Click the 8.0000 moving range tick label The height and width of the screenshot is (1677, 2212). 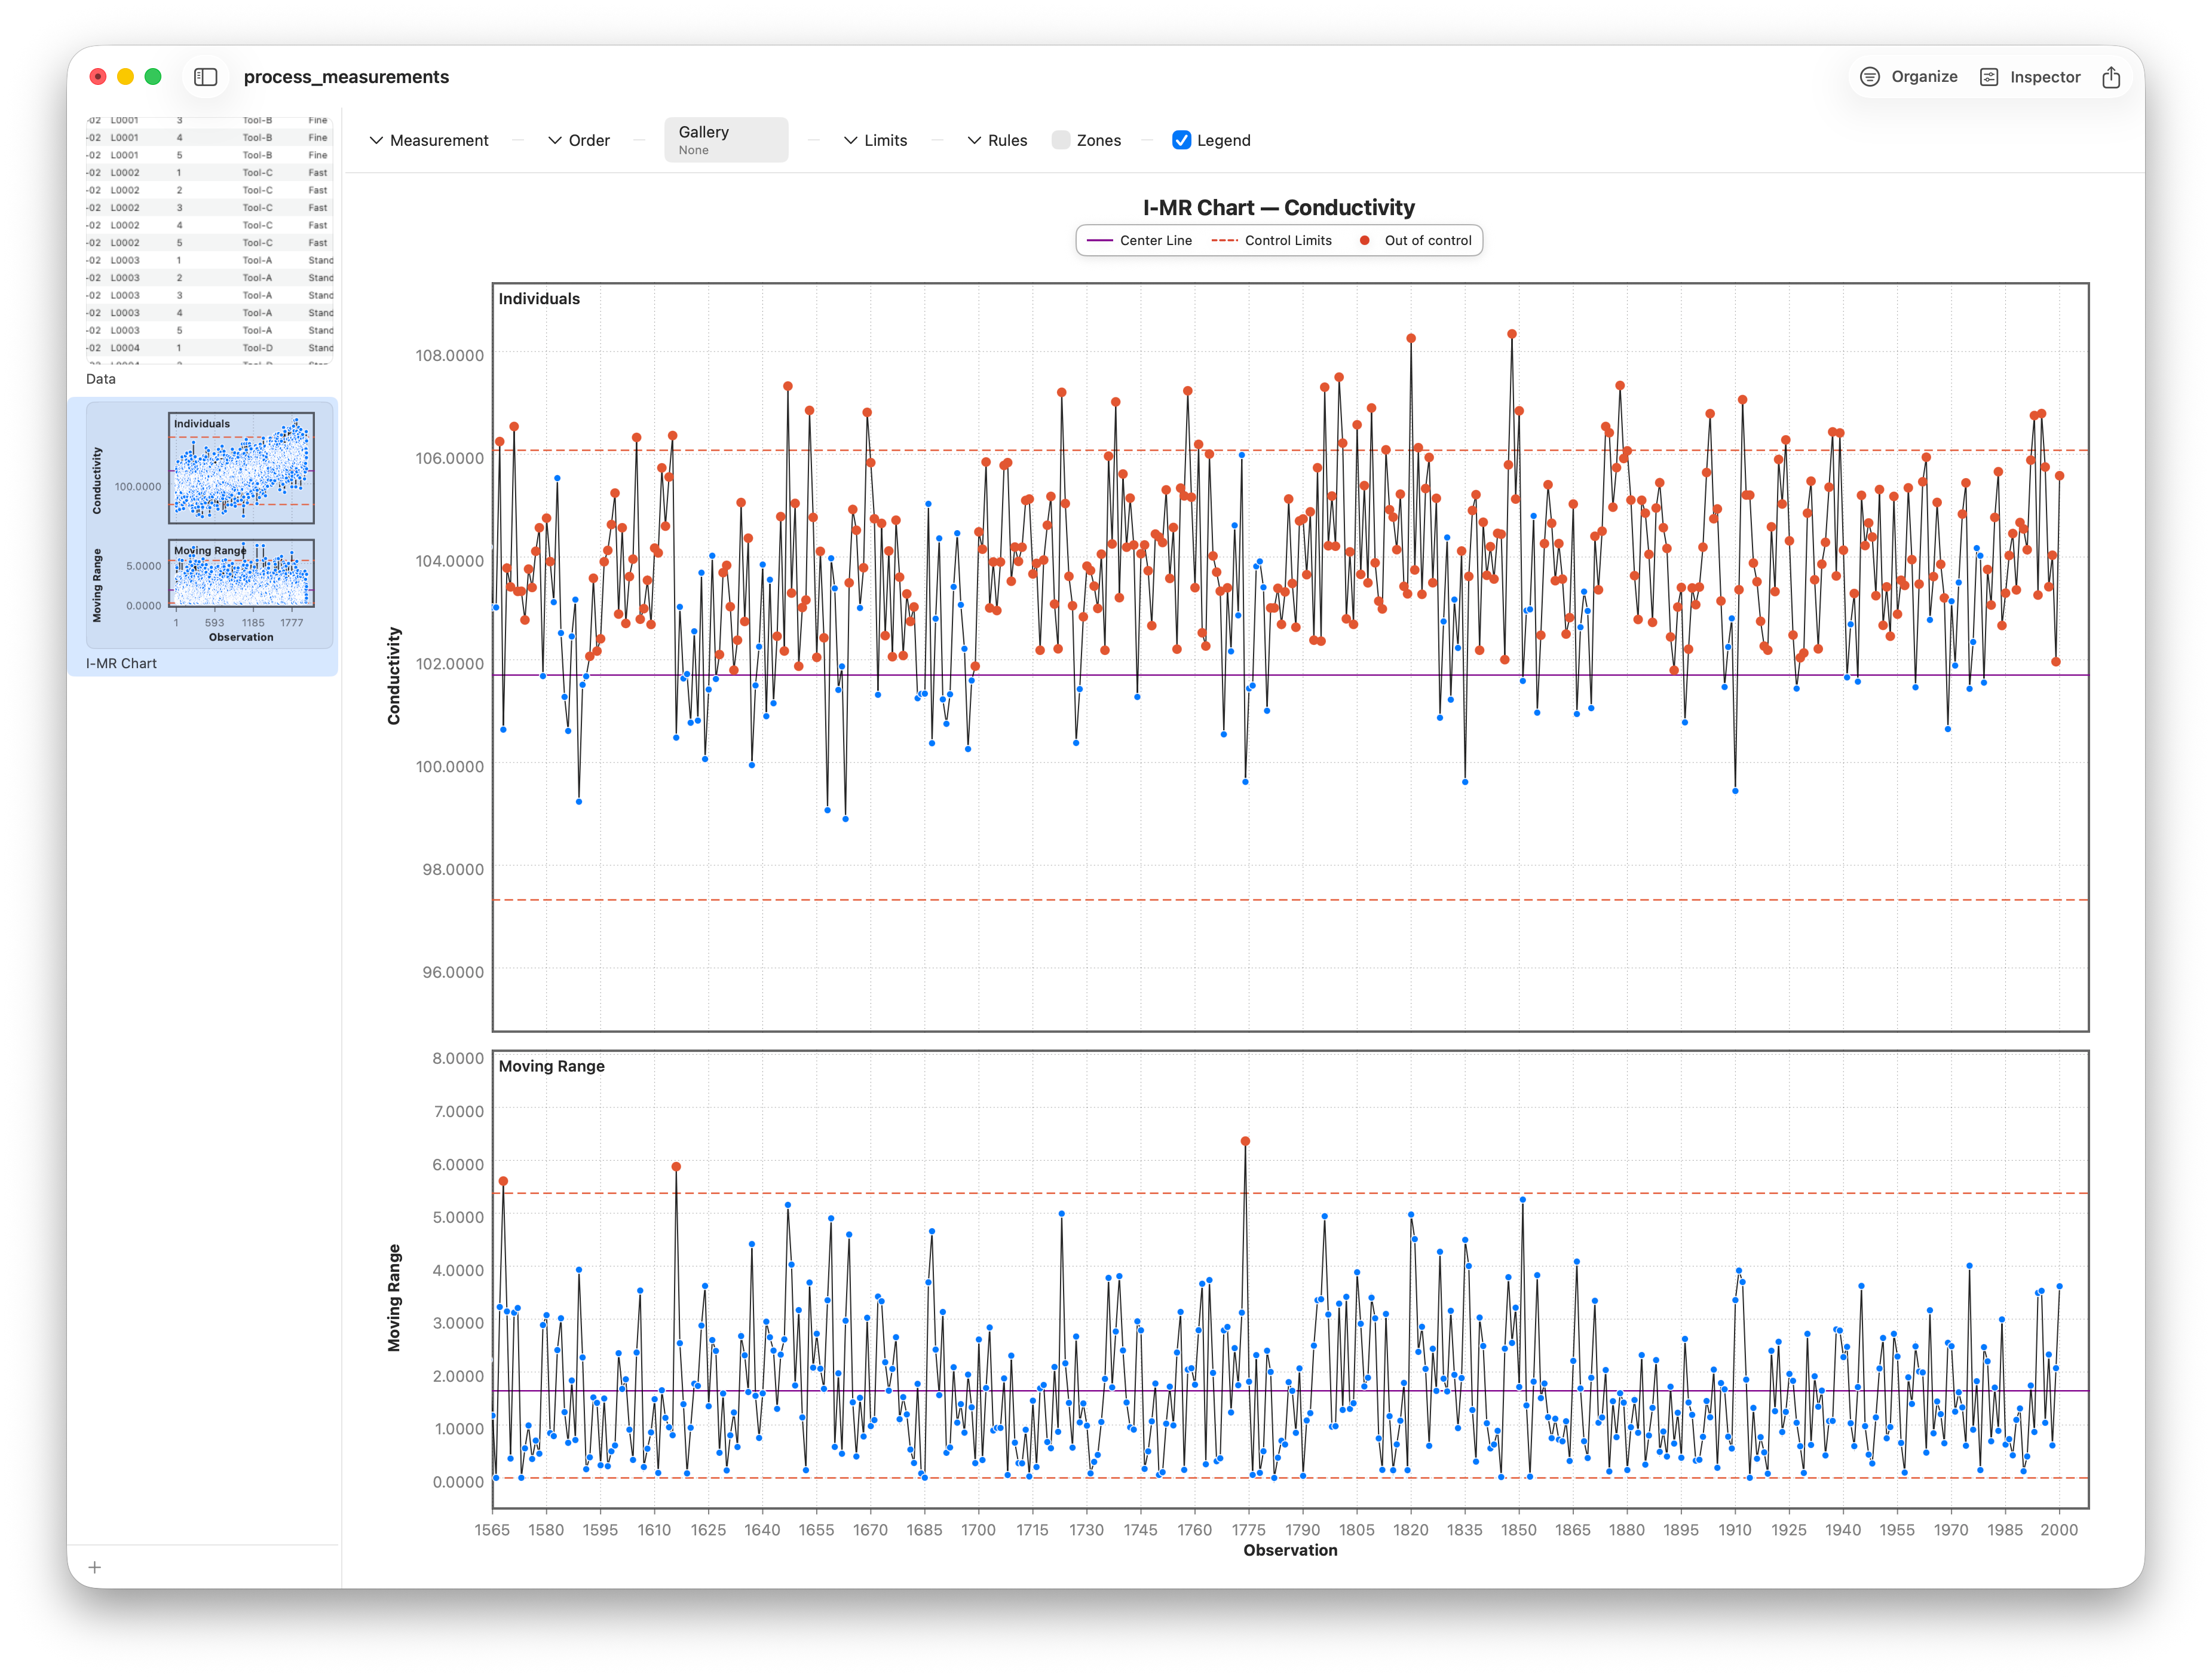click(x=458, y=1058)
